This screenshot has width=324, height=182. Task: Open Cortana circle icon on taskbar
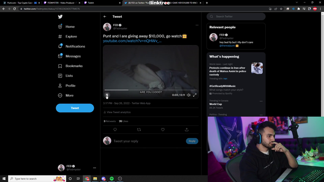pos(70,178)
